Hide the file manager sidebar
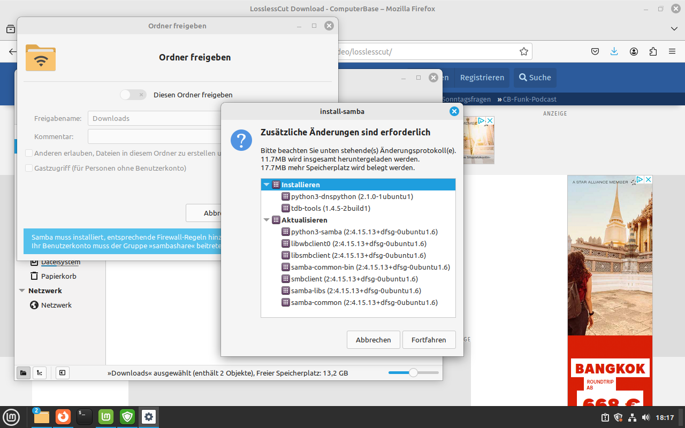Viewport: 685px width, 428px height. pos(62,373)
